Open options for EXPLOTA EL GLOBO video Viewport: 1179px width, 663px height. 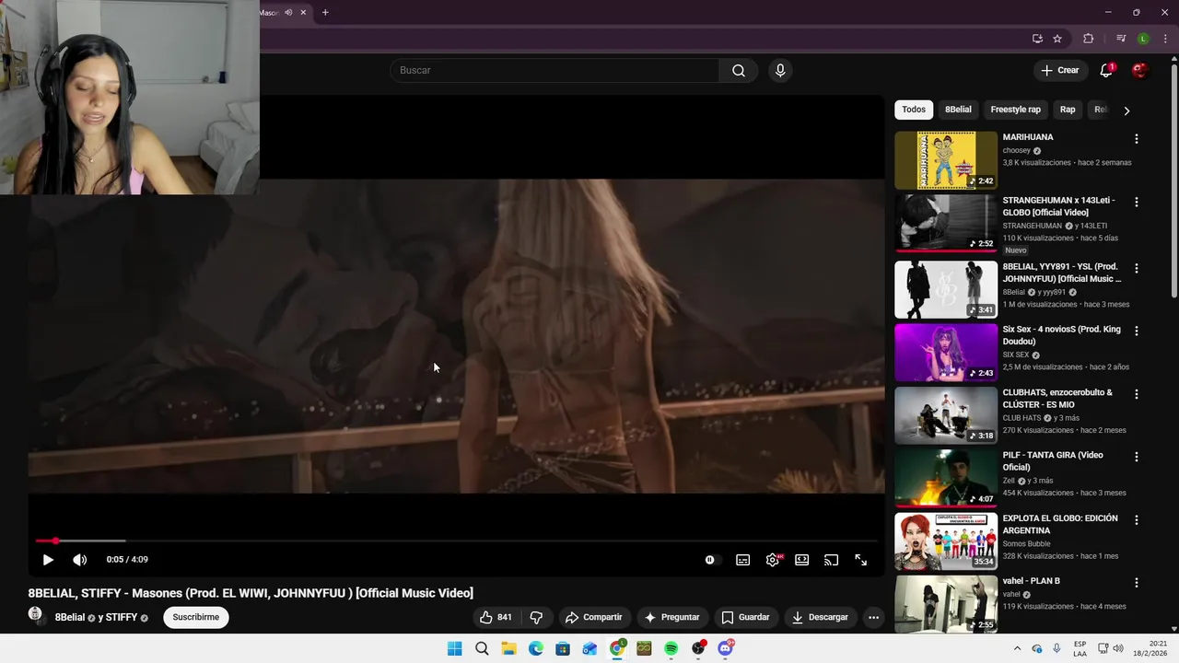(1136, 520)
